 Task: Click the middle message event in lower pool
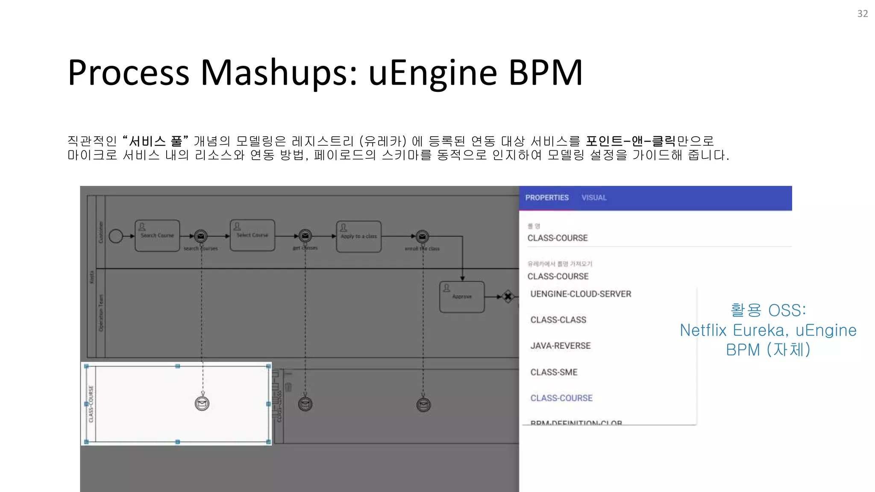pyautogui.click(x=305, y=404)
